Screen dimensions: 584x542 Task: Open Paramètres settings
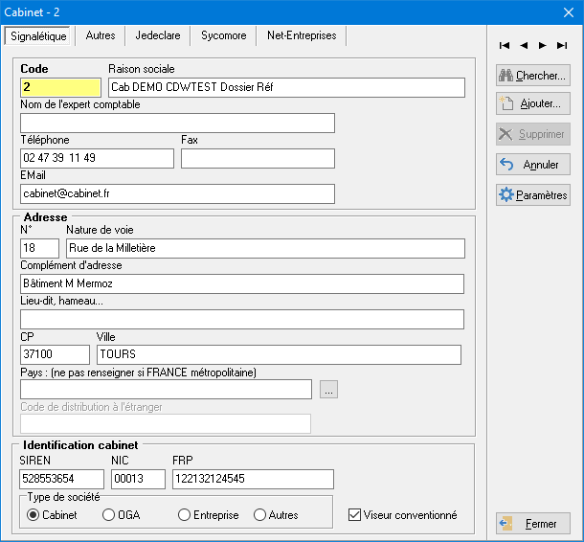tap(533, 195)
